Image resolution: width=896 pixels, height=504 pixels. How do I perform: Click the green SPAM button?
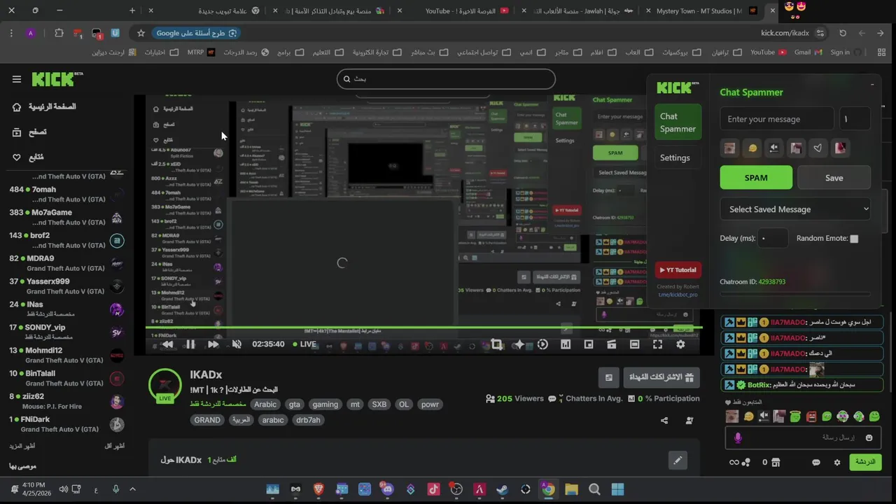click(756, 178)
